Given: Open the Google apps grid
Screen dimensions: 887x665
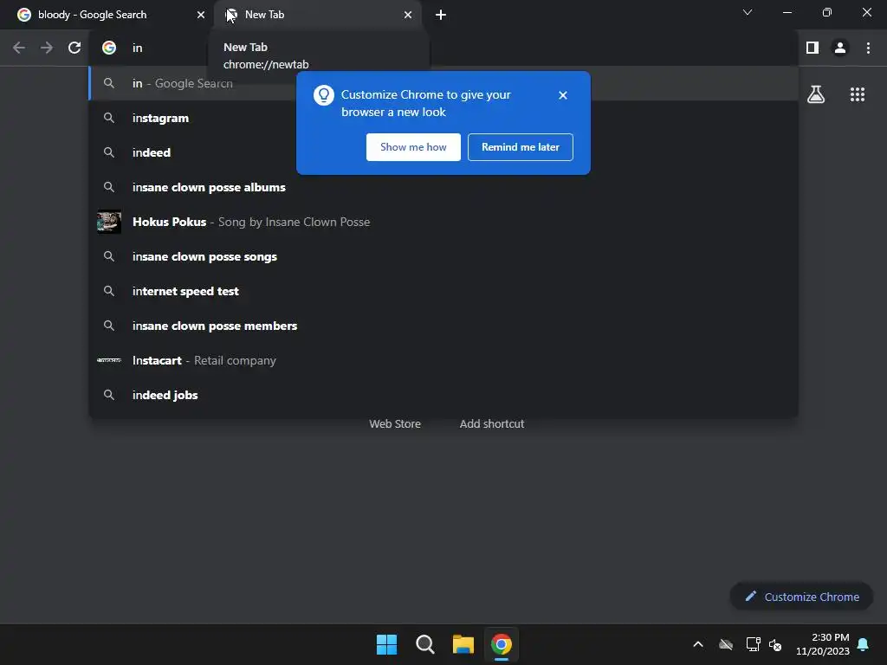Looking at the screenshot, I should [858, 94].
